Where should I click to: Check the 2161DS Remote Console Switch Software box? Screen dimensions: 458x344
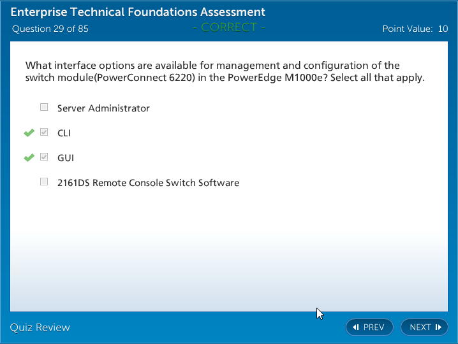(x=44, y=182)
